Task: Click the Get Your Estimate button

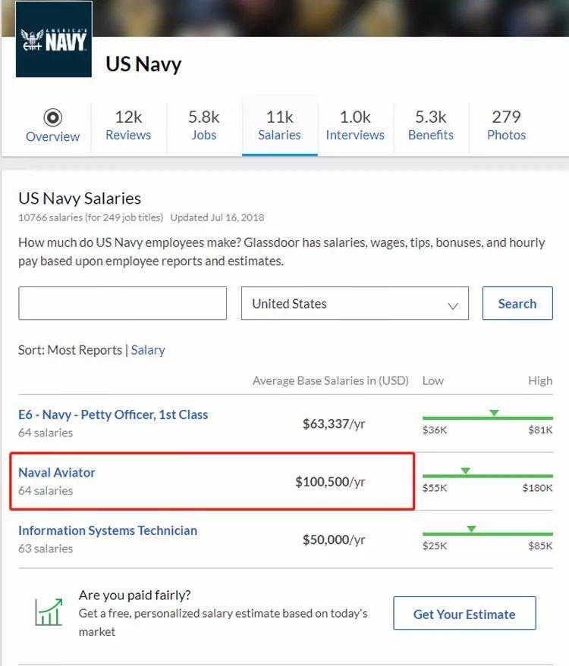Action: click(x=464, y=614)
